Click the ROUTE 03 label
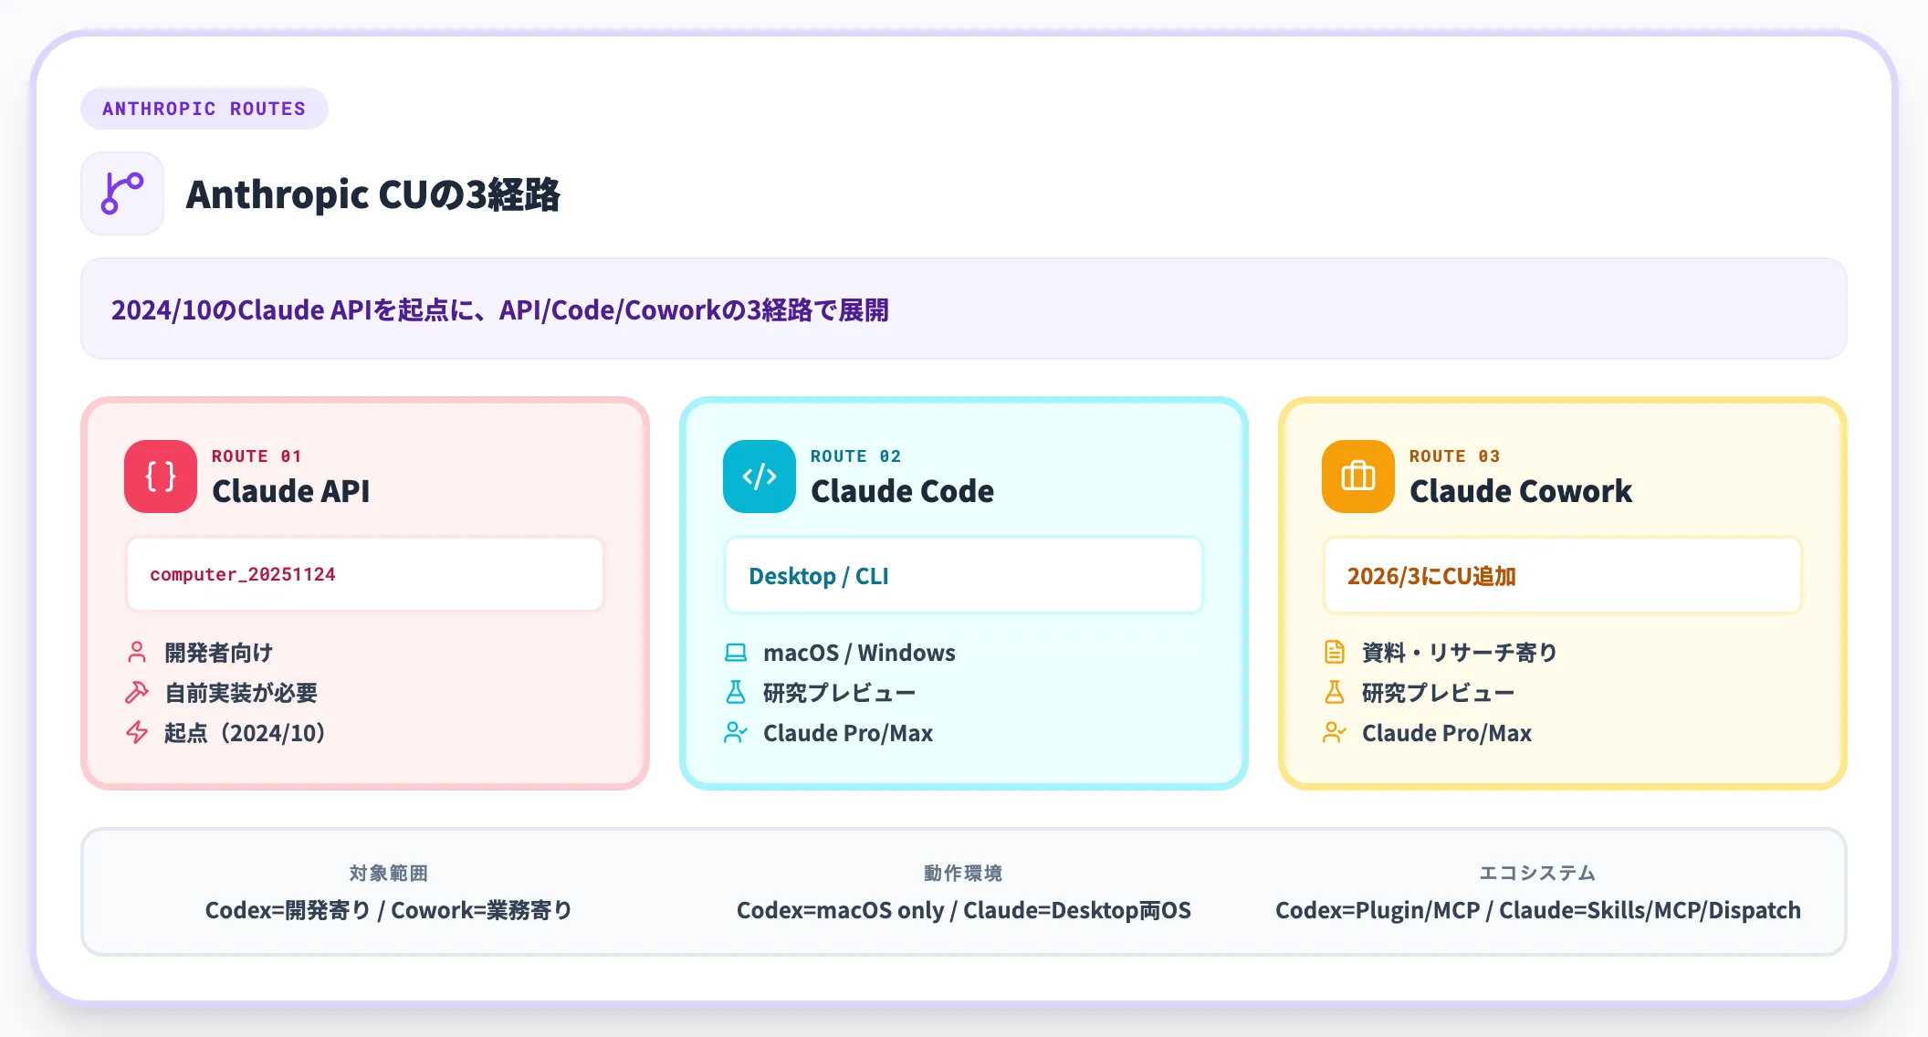This screenshot has width=1928, height=1037. [x=1454, y=456]
